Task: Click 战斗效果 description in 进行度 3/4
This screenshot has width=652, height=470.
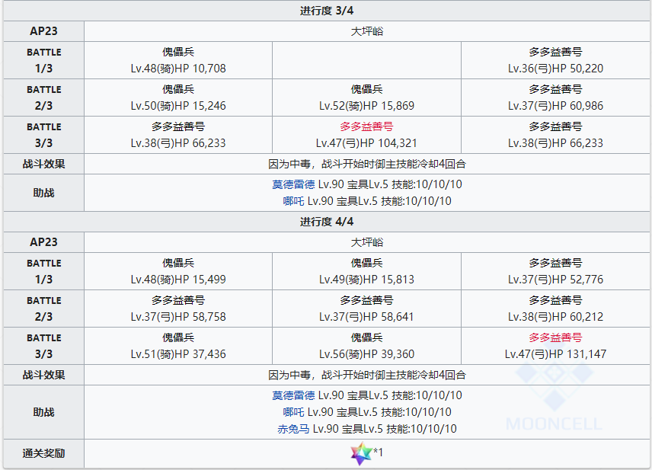Action: 367,165
